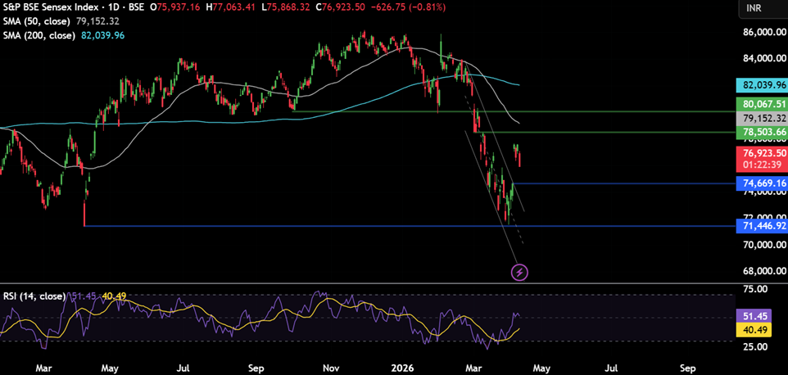Screen dimensions: 788x375
Task: Select the SMA (200, close) legend entry
Action: [x=38, y=35]
